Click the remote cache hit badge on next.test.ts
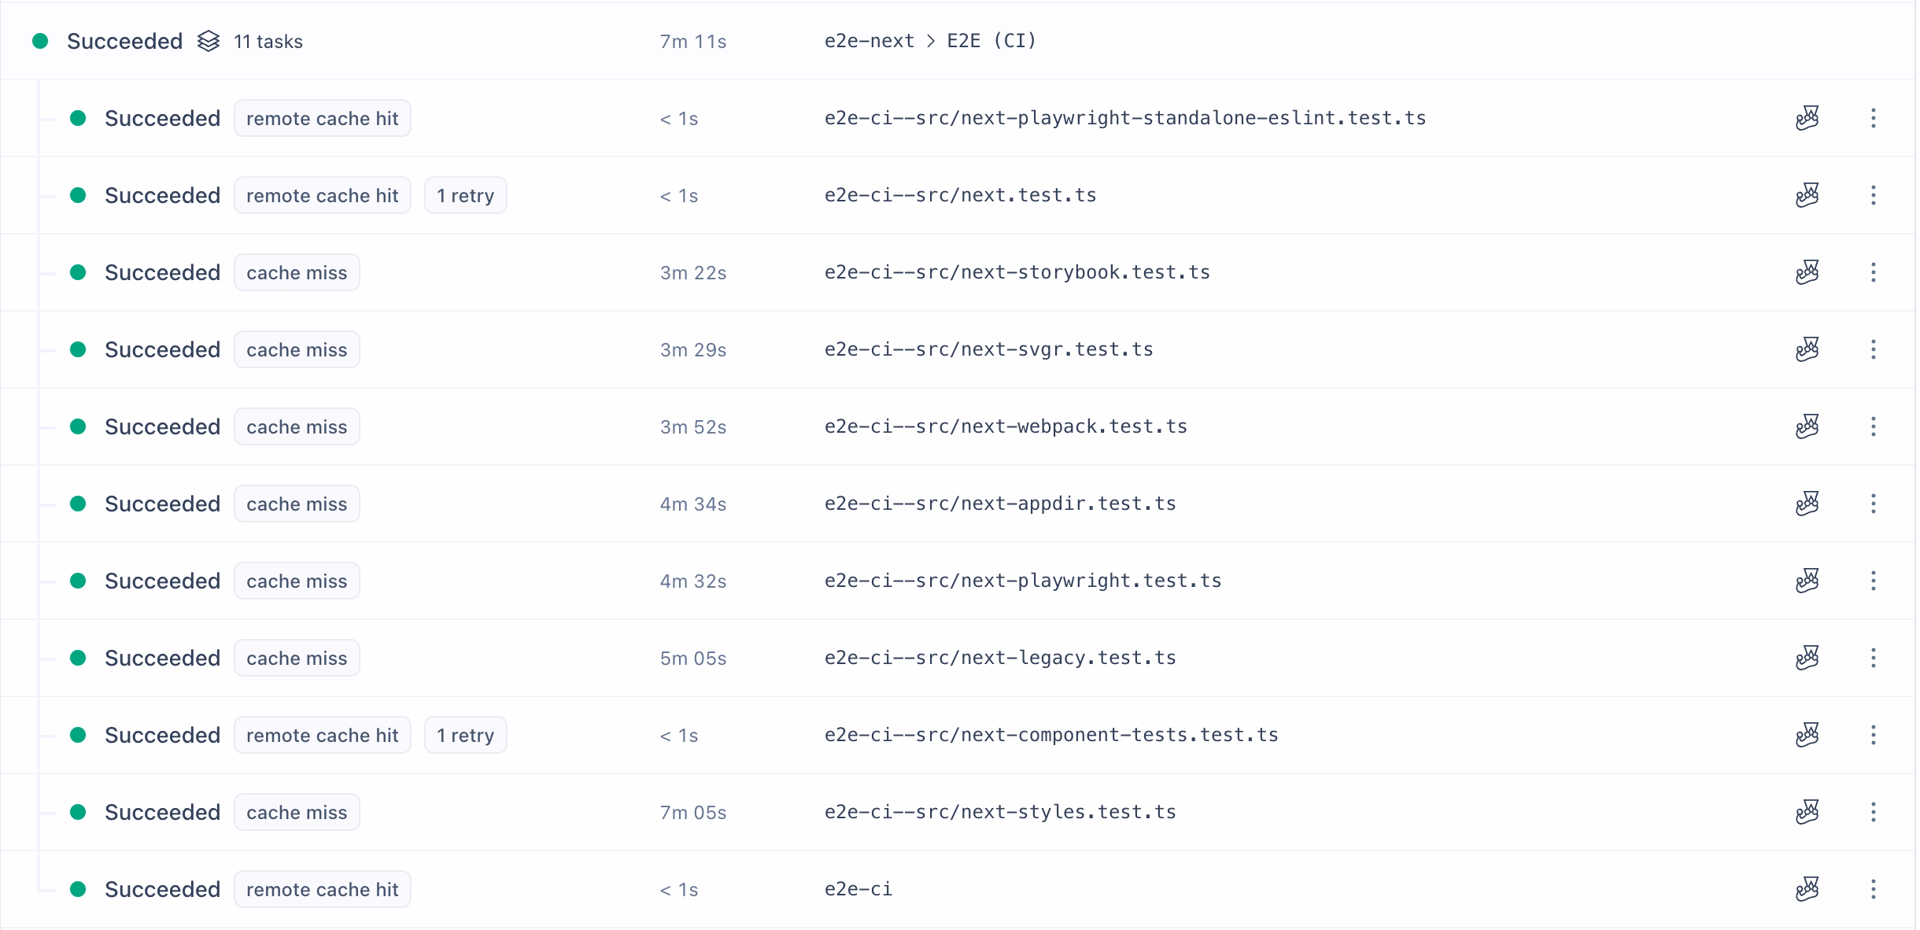1920x930 pixels. coord(322,194)
